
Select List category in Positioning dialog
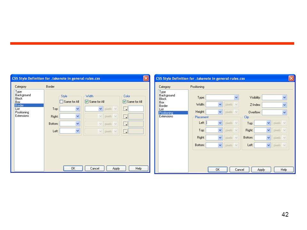click(x=161, y=109)
